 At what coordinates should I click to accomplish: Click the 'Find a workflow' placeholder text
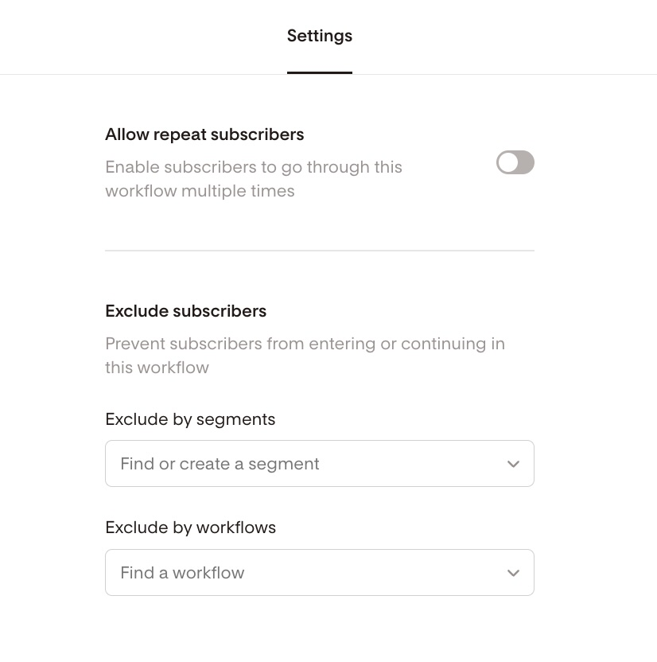(x=182, y=573)
